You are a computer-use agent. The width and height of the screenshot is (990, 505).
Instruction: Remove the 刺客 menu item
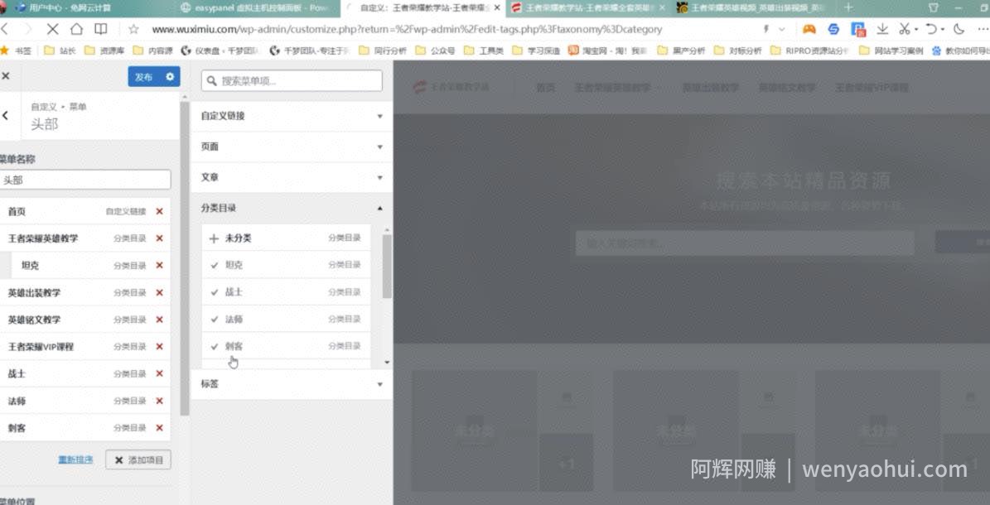[159, 428]
